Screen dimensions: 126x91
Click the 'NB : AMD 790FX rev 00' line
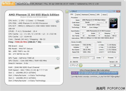tap(19, 51)
